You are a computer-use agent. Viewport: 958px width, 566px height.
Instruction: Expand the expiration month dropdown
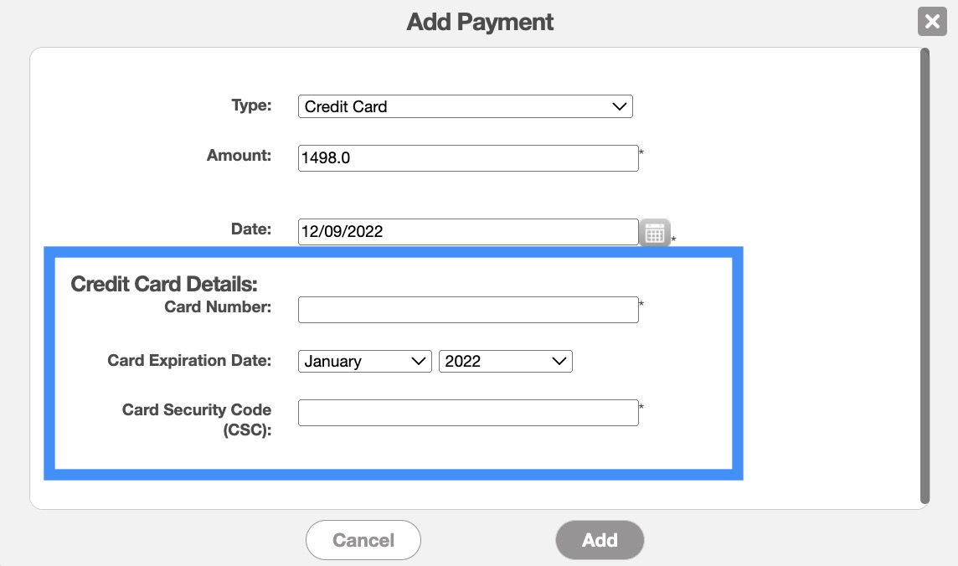(x=364, y=362)
